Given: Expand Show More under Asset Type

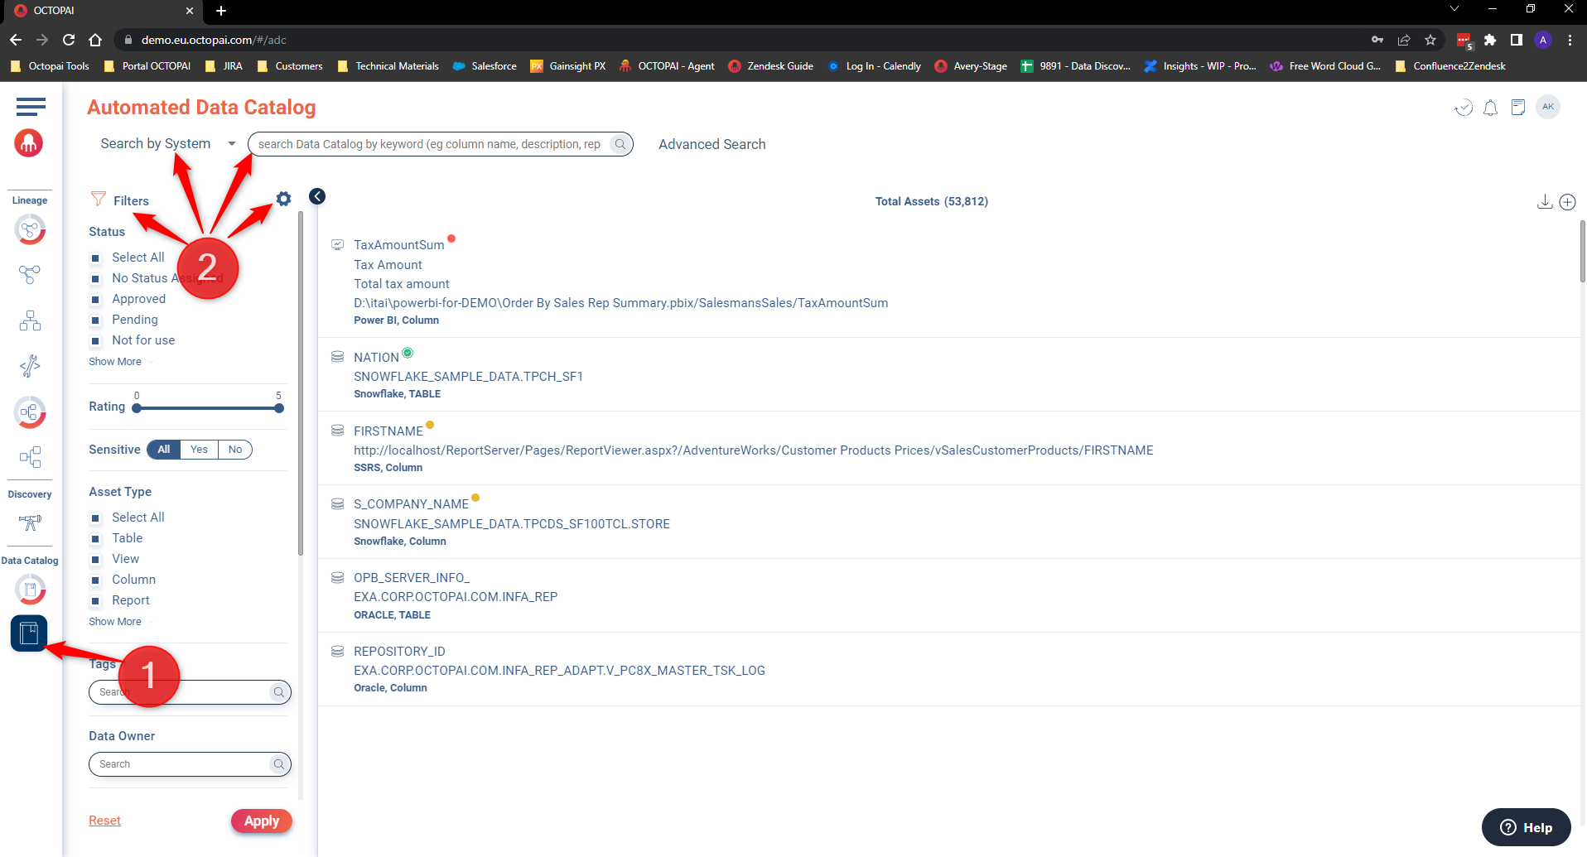Looking at the screenshot, I should tap(115, 622).
